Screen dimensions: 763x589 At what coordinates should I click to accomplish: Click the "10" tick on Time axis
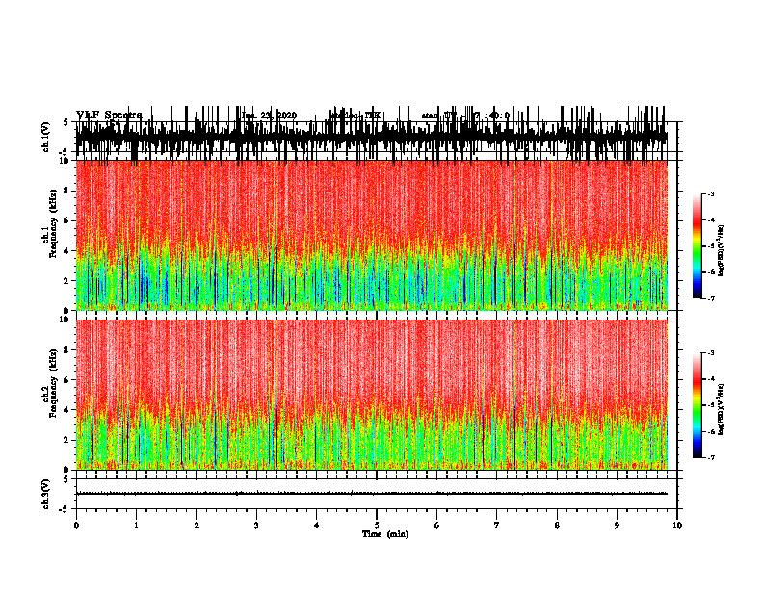[677, 525]
